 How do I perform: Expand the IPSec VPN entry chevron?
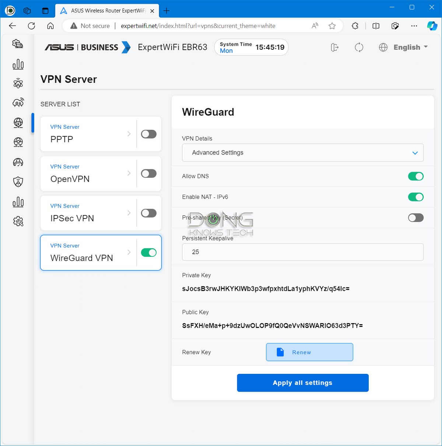[129, 213]
